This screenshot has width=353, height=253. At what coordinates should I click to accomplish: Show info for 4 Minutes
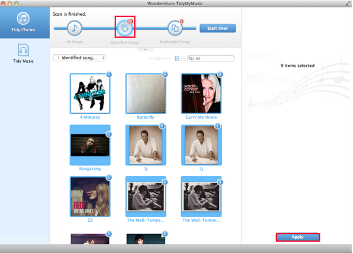click(x=109, y=74)
